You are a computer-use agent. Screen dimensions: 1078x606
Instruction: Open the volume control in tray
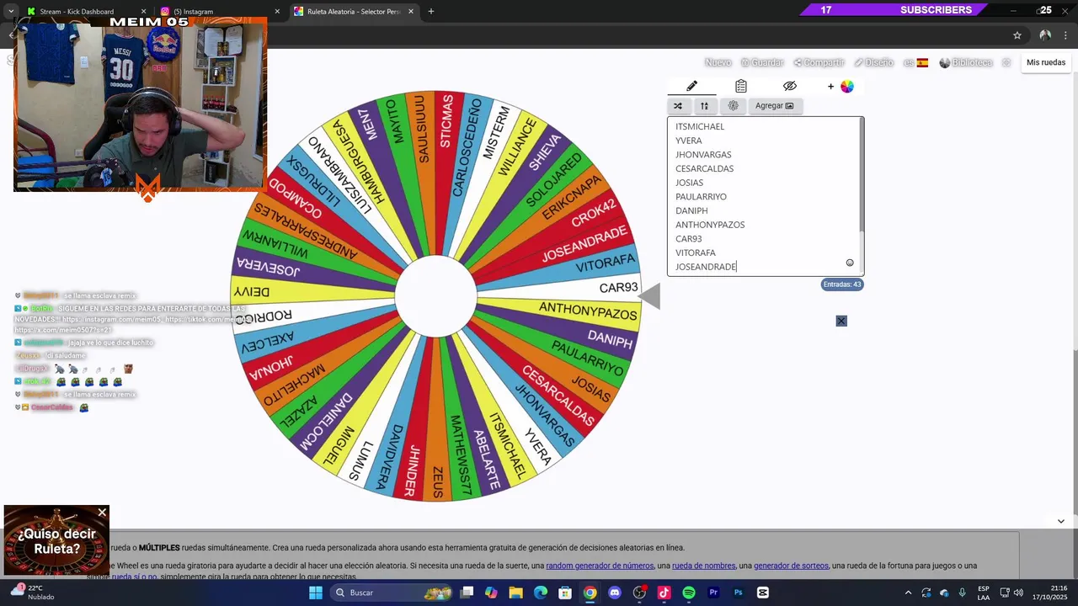tap(1018, 593)
